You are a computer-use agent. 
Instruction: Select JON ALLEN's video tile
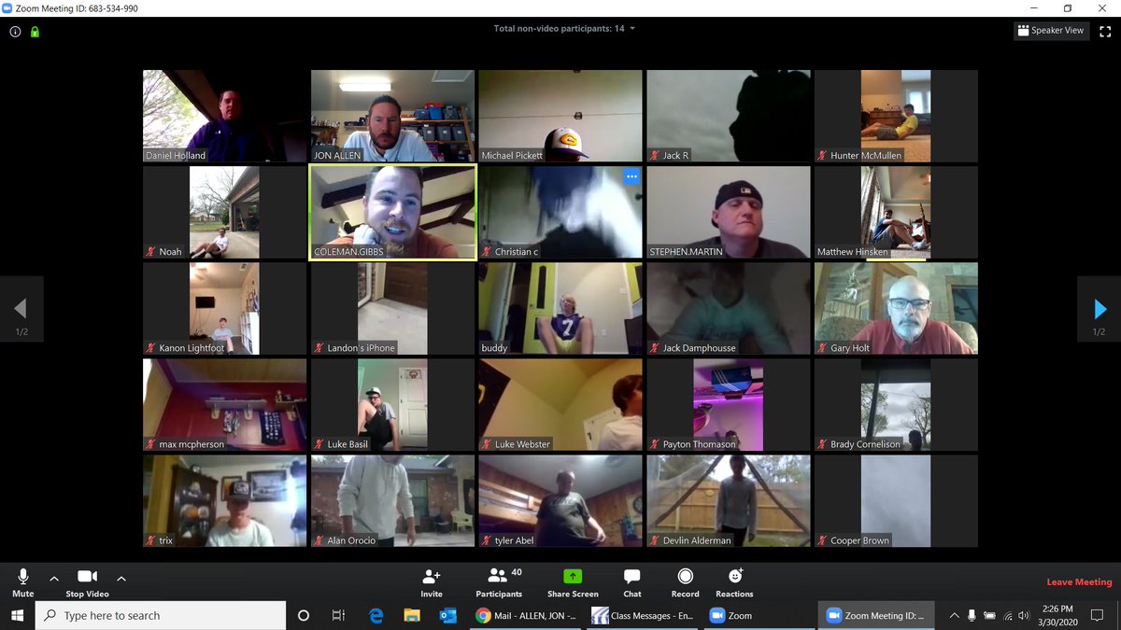[x=392, y=116]
